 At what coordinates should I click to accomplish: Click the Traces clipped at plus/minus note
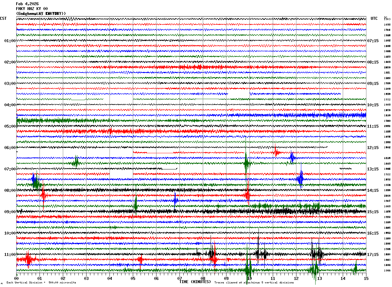coord(254,282)
